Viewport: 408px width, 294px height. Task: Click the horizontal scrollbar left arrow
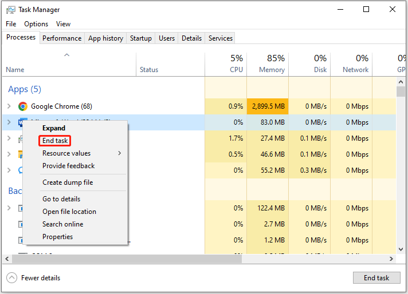click(x=7, y=259)
